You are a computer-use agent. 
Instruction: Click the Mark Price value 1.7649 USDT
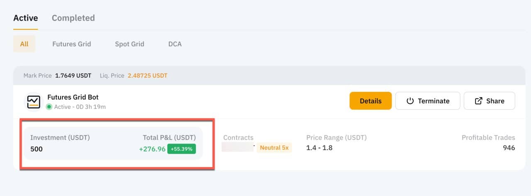click(73, 76)
